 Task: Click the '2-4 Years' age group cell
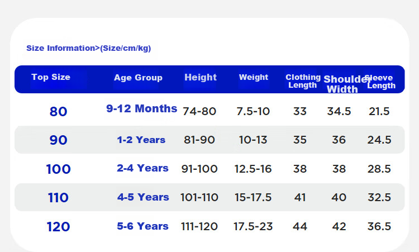142,168
